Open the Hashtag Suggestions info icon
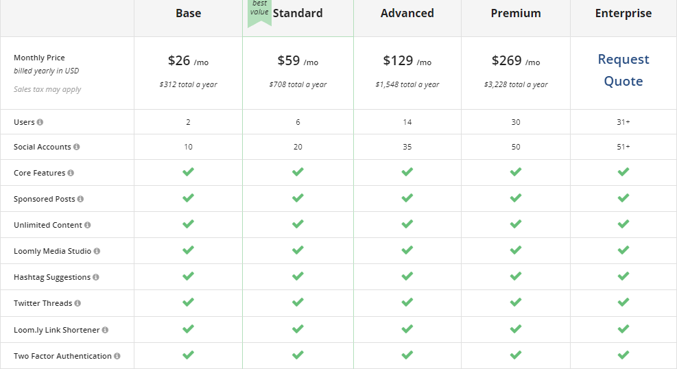 pos(96,277)
